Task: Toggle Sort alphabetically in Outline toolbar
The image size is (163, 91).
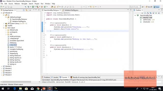Action: point(148,13)
